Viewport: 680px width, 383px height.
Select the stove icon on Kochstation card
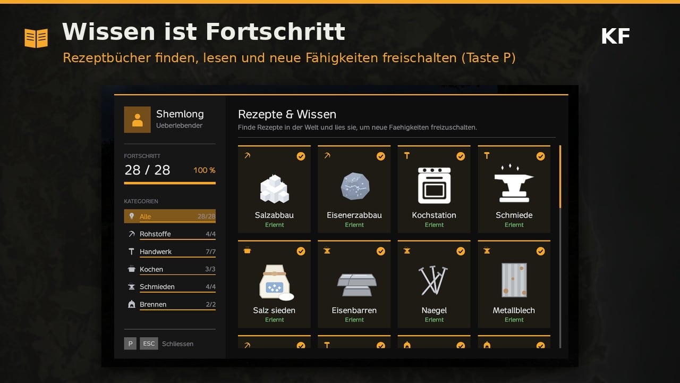tap(434, 186)
